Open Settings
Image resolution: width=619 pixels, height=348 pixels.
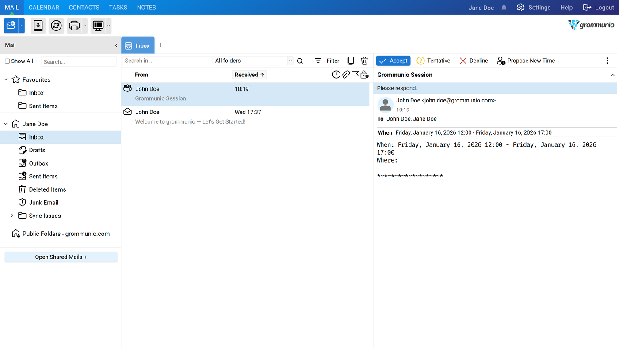tap(534, 8)
